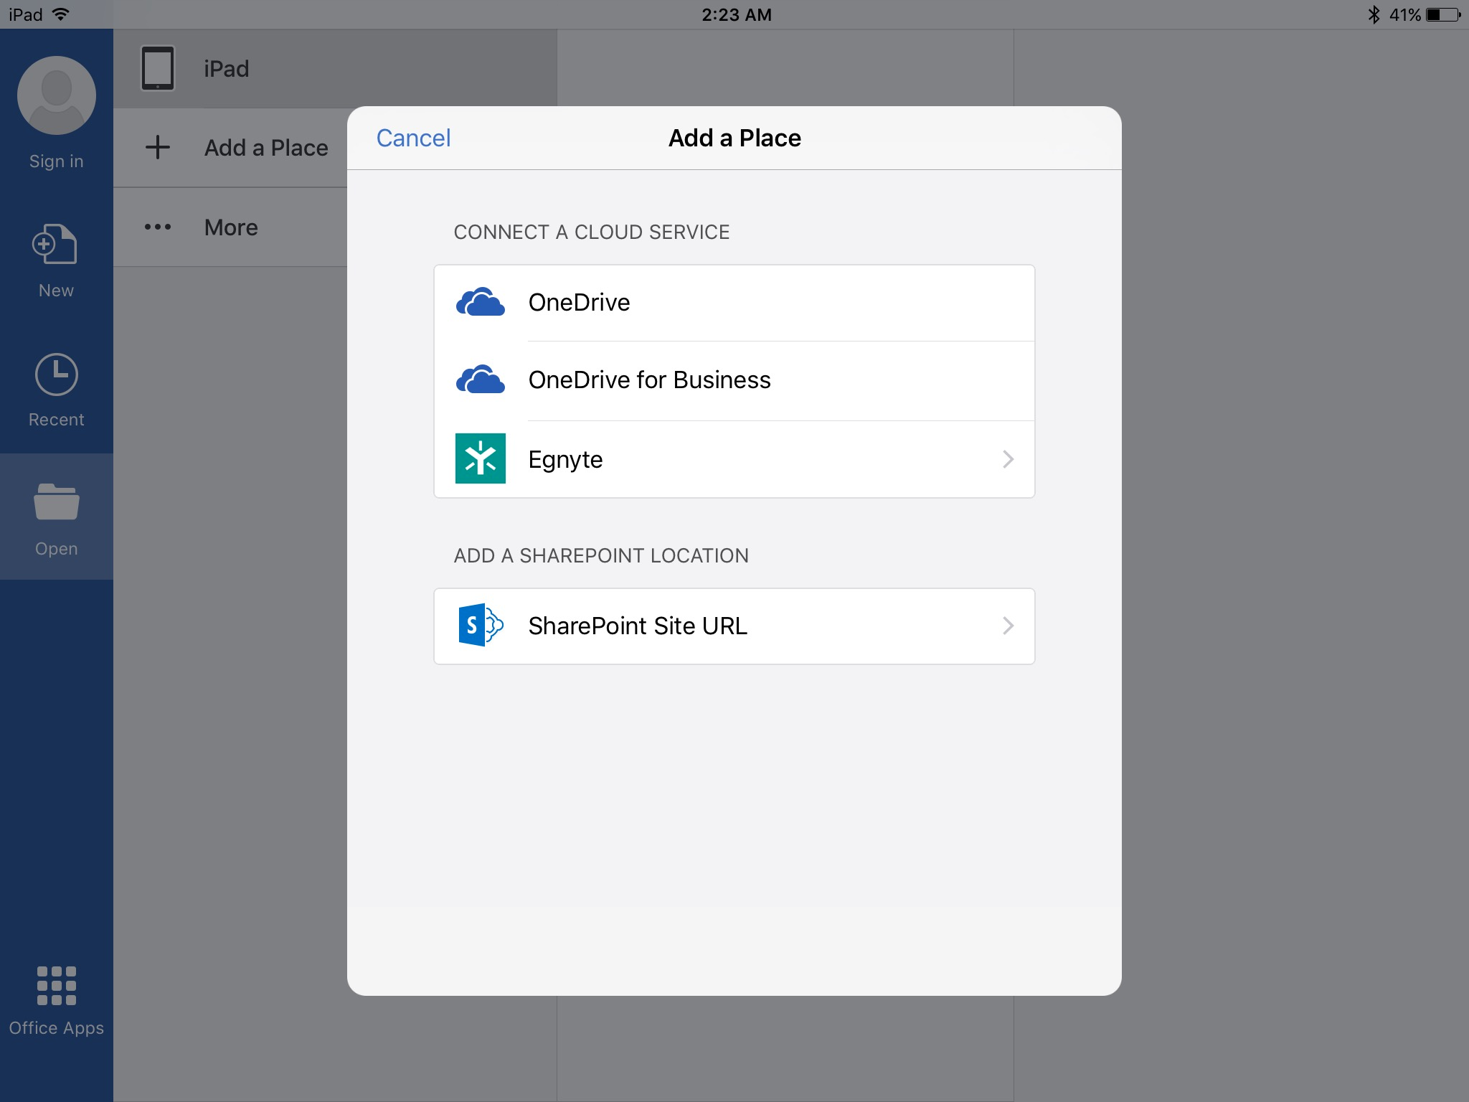Click the Office Apps label
1469x1102 pixels.
57,1028
